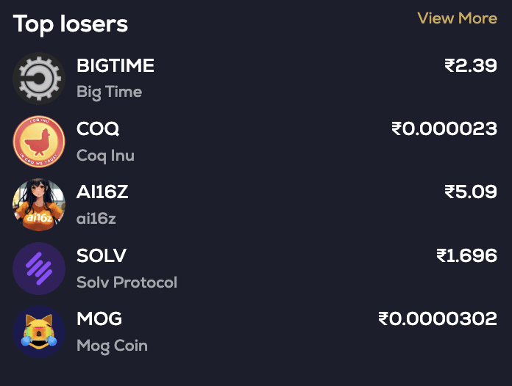Select the MOG ticker name
Viewport: 512px width, 386px height.
pyautogui.click(x=99, y=318)
